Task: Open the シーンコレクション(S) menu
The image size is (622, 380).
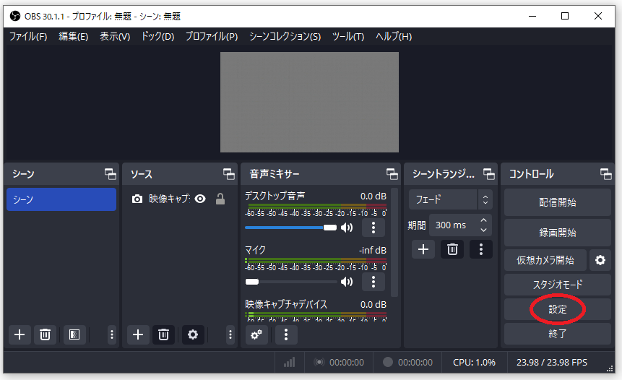Action: coord(285,37)
